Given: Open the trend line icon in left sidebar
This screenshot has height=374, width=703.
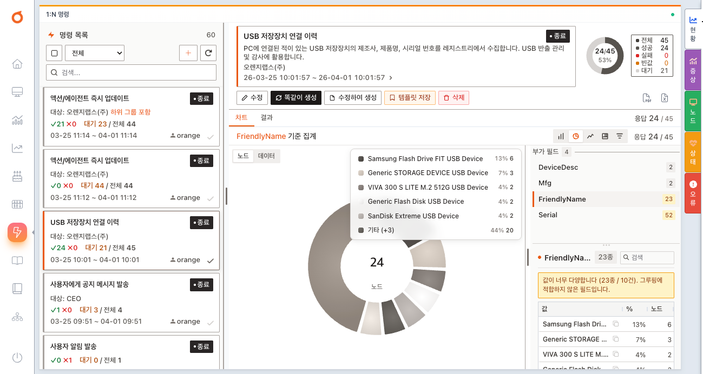Looking at the screenshot, I should [17, 148].
